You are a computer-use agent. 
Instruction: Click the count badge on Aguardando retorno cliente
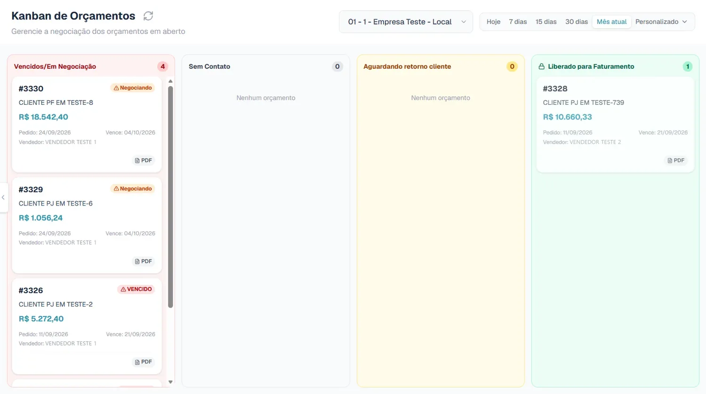point(512,67)
